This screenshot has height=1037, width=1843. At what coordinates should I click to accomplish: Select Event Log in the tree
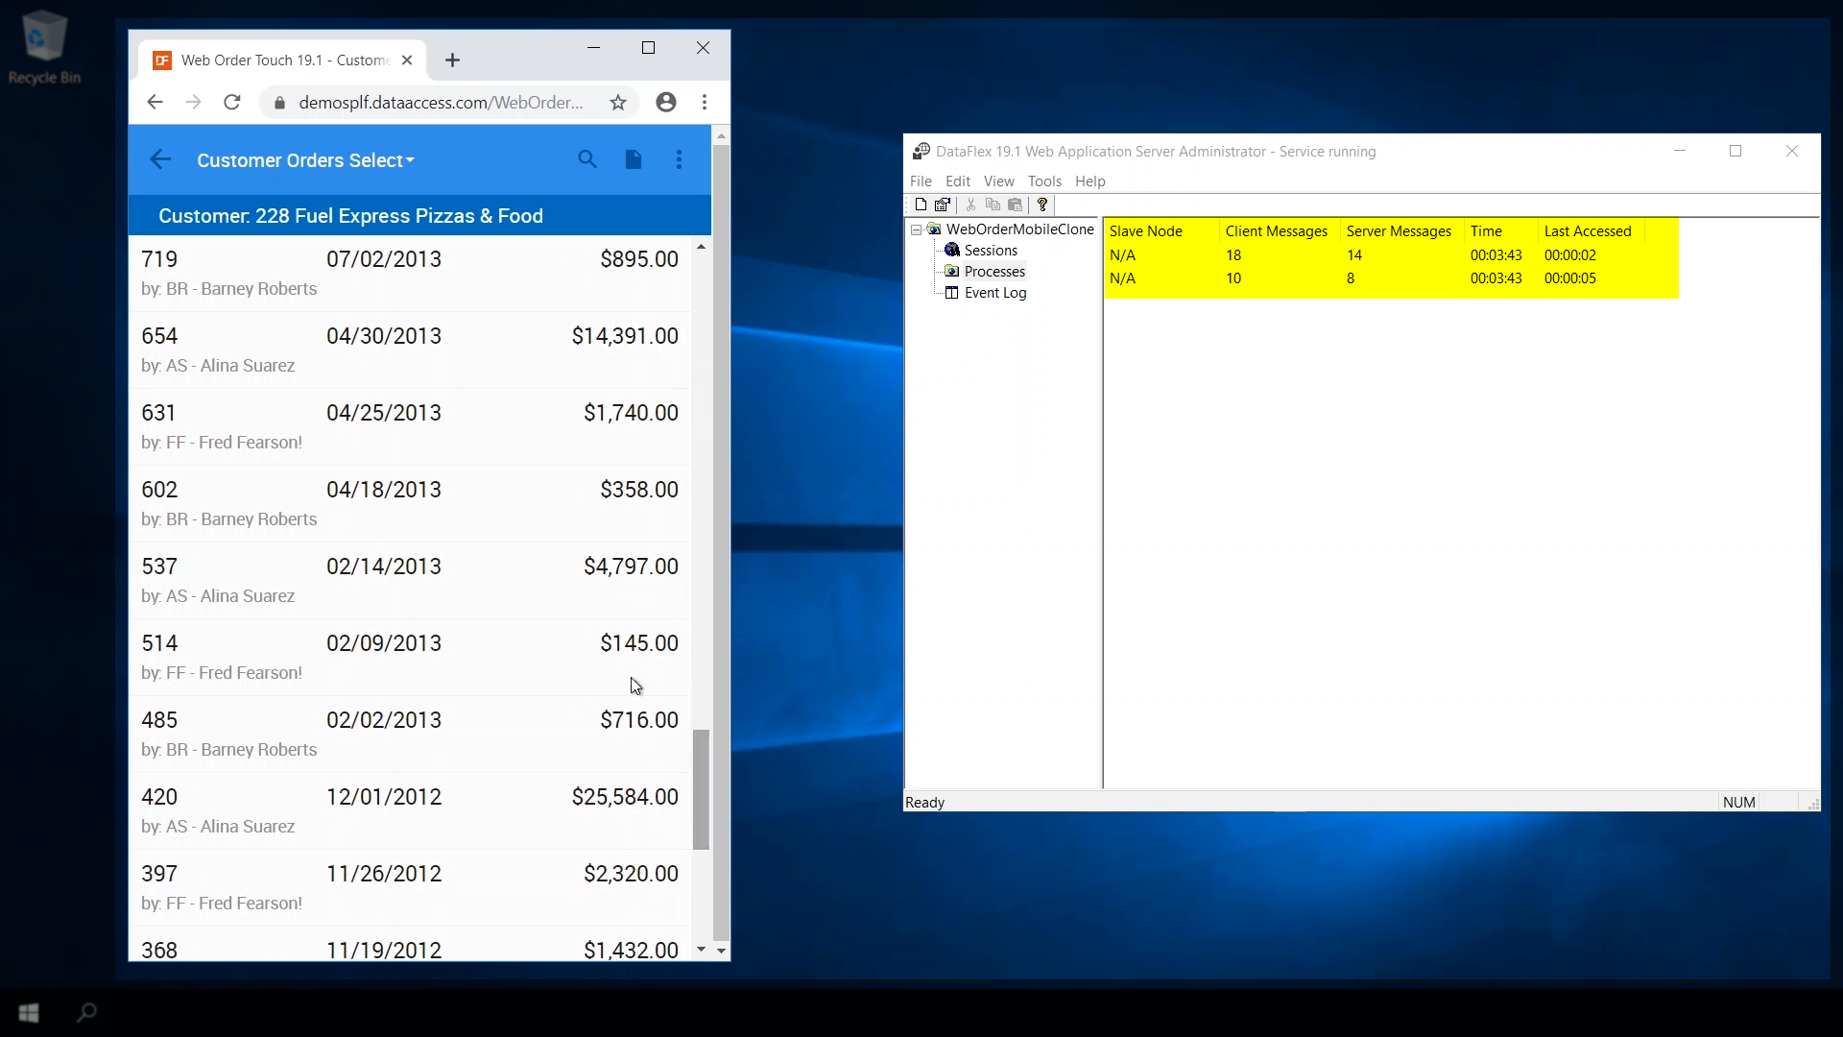coord(994,293)
